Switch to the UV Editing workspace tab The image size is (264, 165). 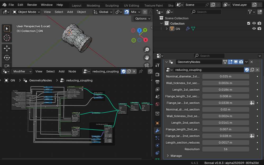click(131, 6)
